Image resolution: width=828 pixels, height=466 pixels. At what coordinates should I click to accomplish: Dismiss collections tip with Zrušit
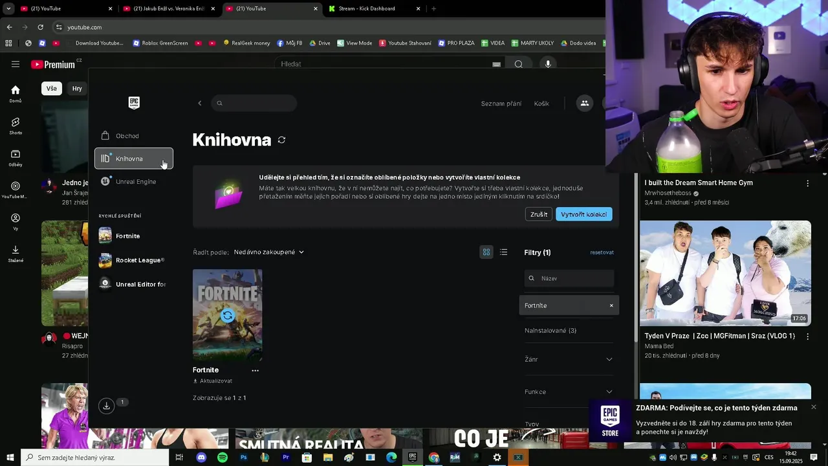coord(539,214)
